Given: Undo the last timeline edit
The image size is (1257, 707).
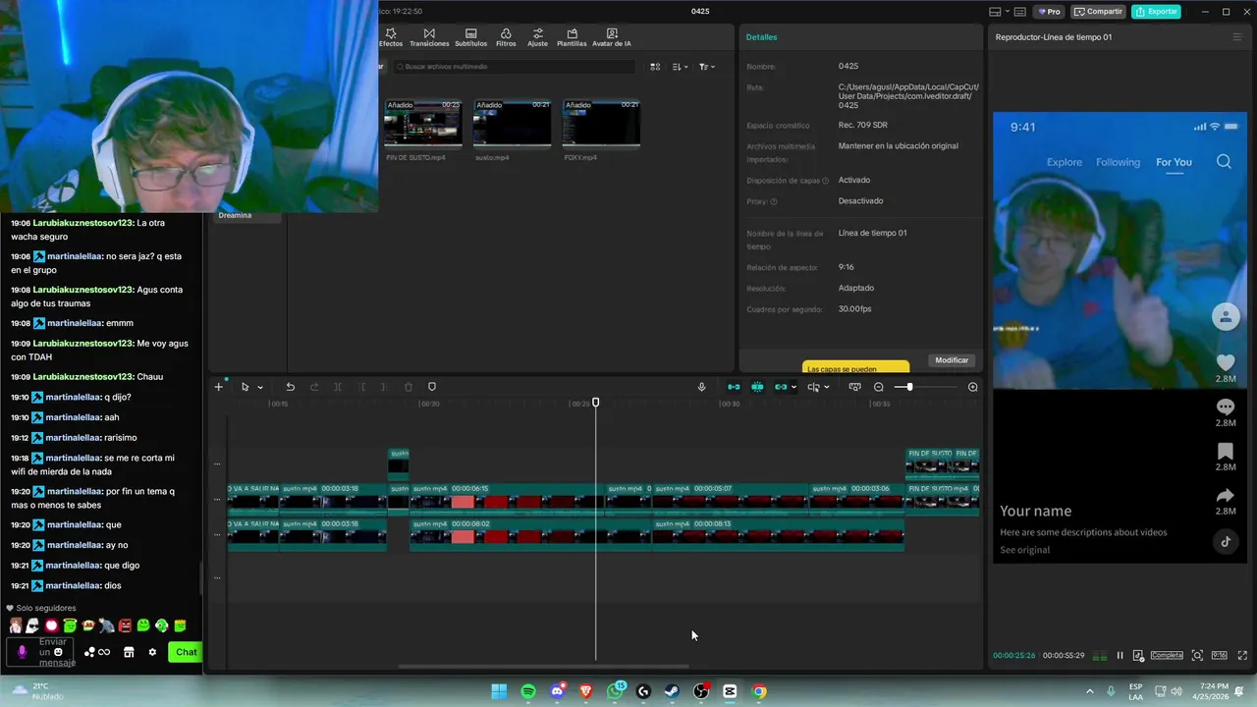Looking at the screenshot, I should pyautogui.click(x=290, y=387).
